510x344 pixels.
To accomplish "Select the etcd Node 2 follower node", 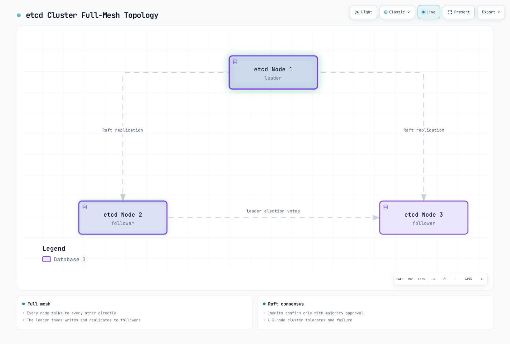I will (x=123, y=218).
